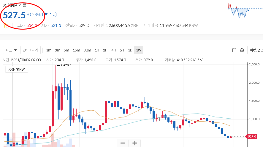Click the candle high value 1,574.0

coord(120,60)
